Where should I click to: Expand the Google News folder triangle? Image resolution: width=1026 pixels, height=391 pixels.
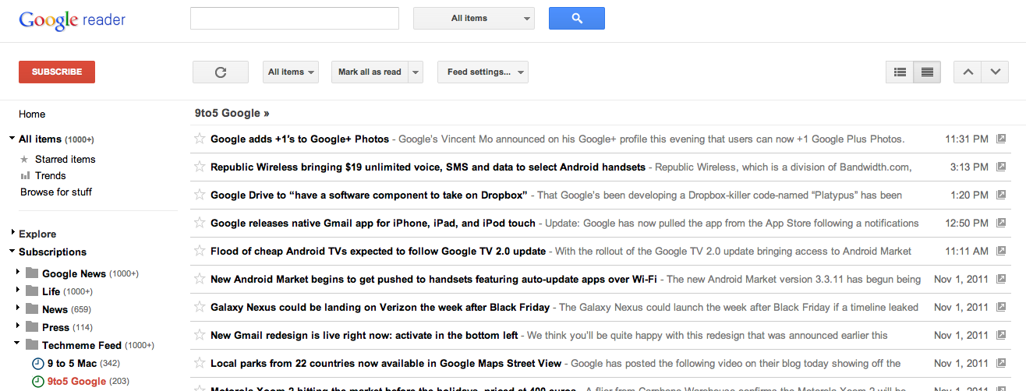tap(18, 273)
